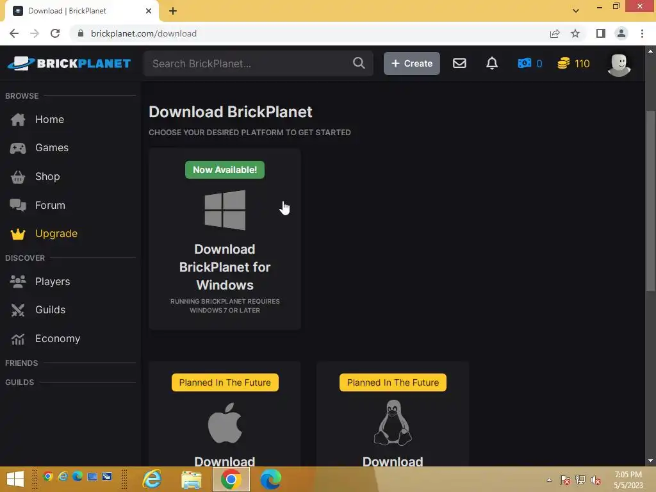656x492 pixels.
Task: Click the Apple logo icon
Action: click(225, 423)
